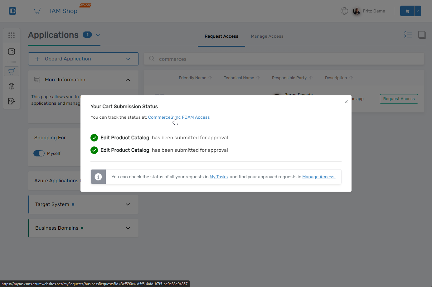432x287 pixels.
Task: Expand the Business Domains filter
Action: pos(128,228)
